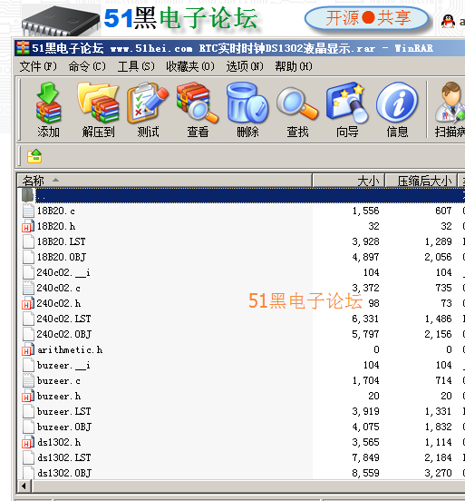
Task: Click the QQ penguin icon in forum header
Action: pyautogui.click(x=448, y=22)
